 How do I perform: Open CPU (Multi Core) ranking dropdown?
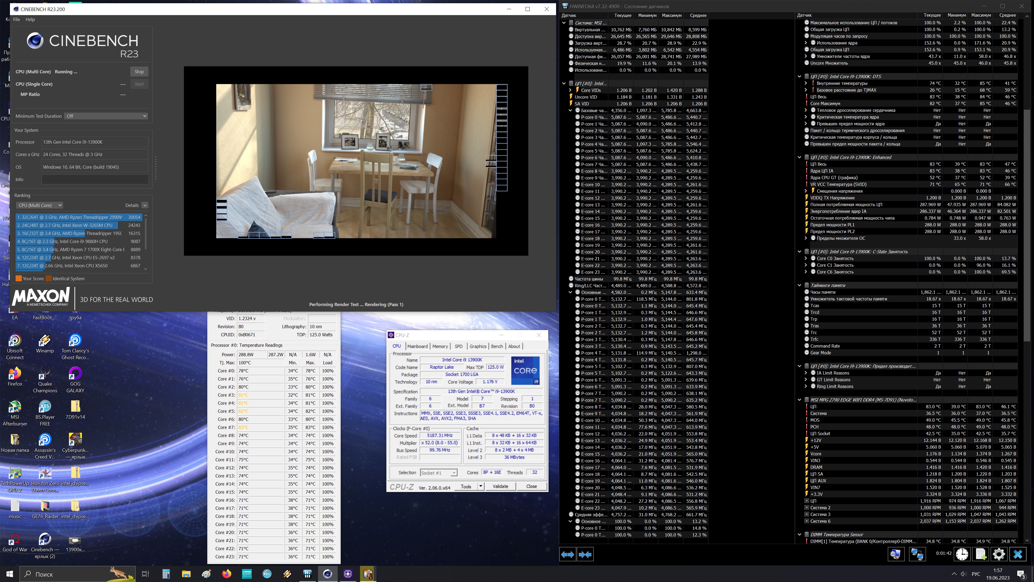[x=40, y=205]
